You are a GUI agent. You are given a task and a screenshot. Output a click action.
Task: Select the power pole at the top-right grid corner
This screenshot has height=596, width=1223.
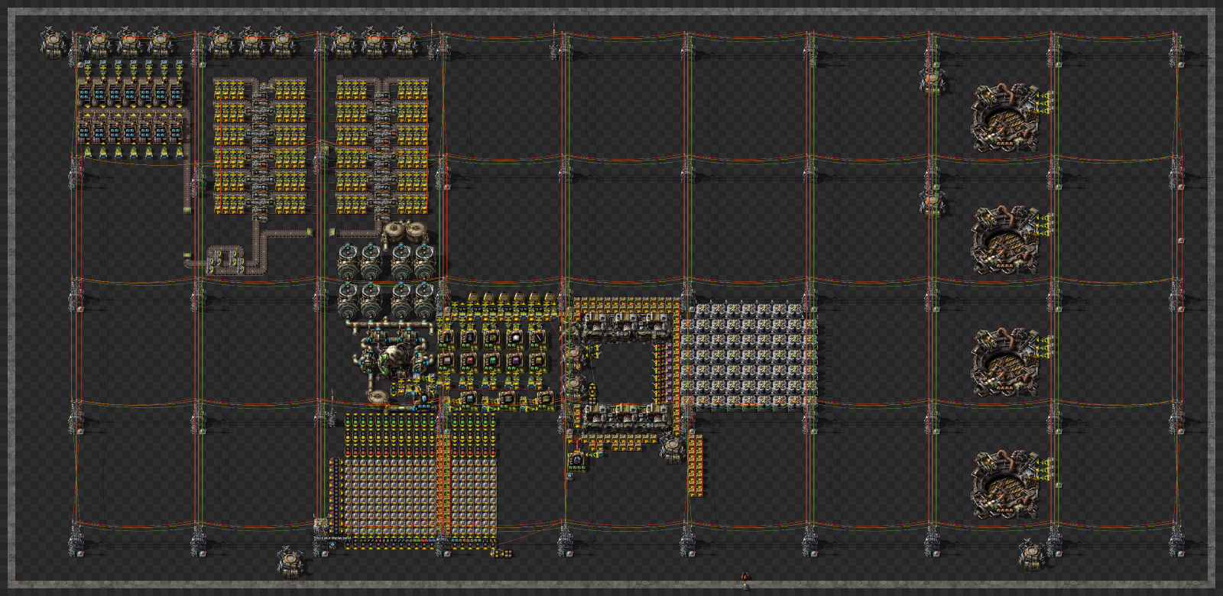(x=1177, y=50)
